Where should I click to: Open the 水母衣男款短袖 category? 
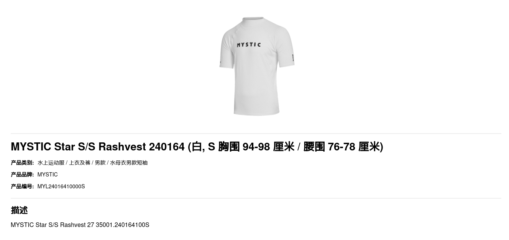[129, 163]
